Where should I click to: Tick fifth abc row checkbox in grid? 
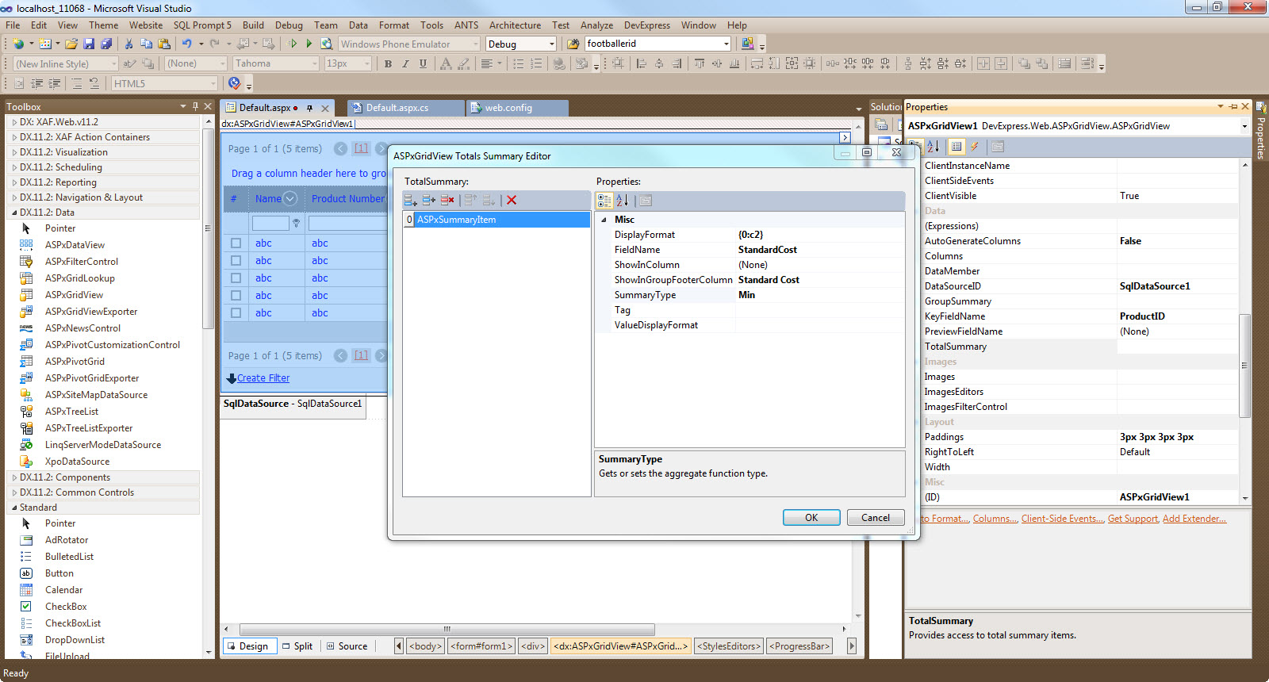236,313
